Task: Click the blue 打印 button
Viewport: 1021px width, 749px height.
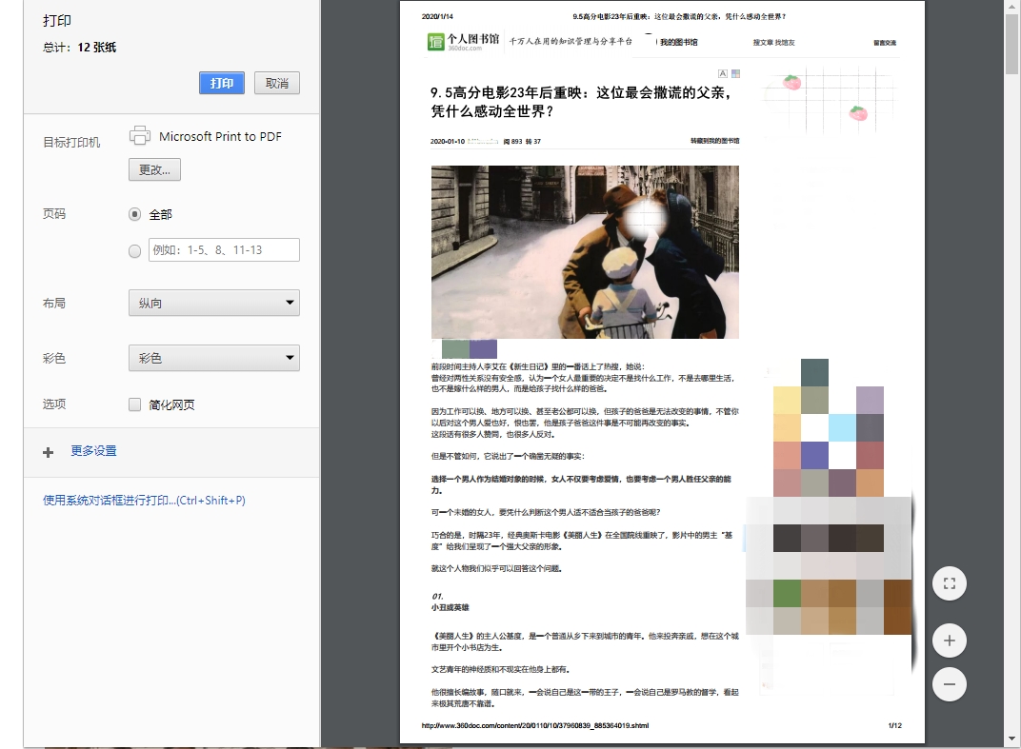Action: tap(221, 83)
